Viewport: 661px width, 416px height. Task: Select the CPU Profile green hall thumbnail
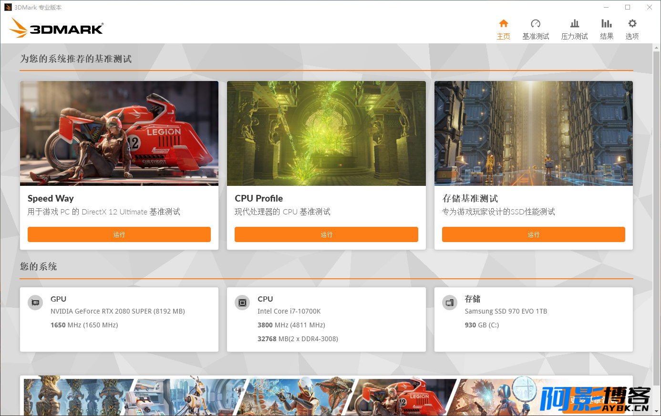[x=326, y=133]
